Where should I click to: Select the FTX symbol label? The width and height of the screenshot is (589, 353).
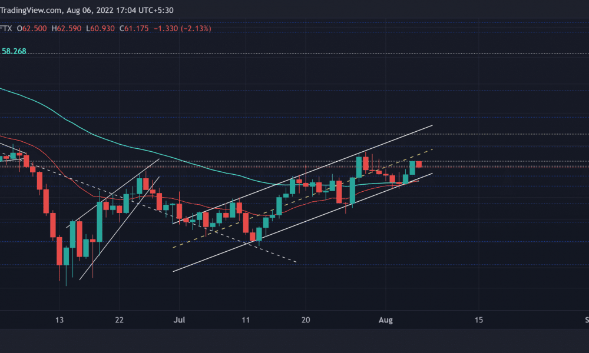[6, 28]
